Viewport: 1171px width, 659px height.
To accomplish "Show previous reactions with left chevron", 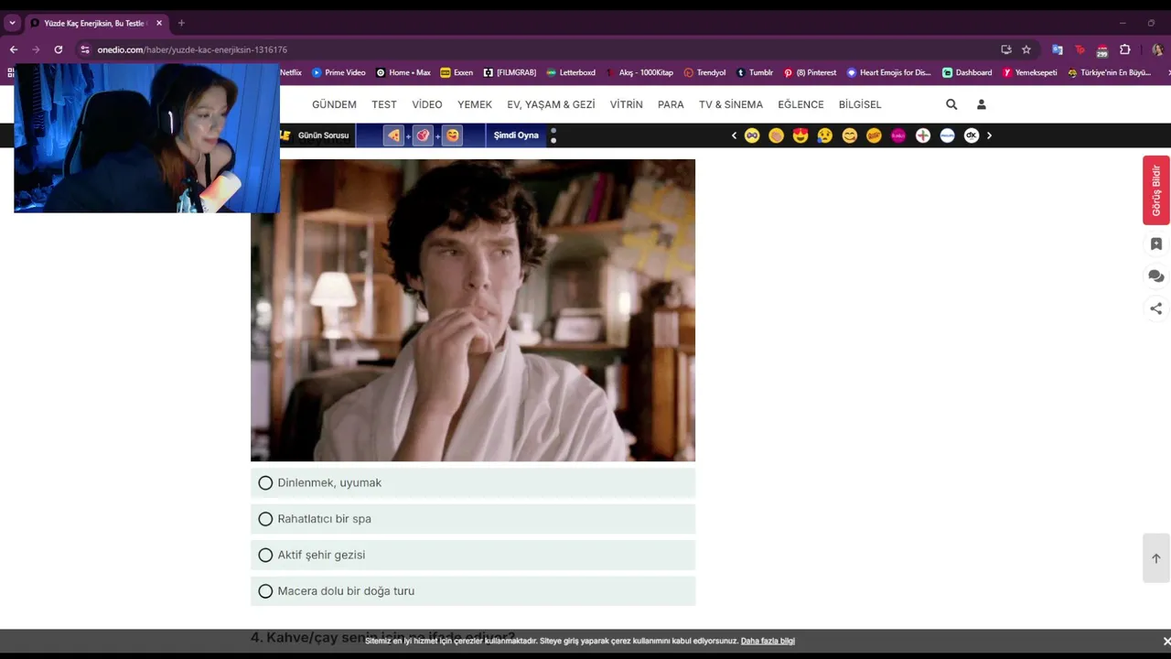I will 734,135.
